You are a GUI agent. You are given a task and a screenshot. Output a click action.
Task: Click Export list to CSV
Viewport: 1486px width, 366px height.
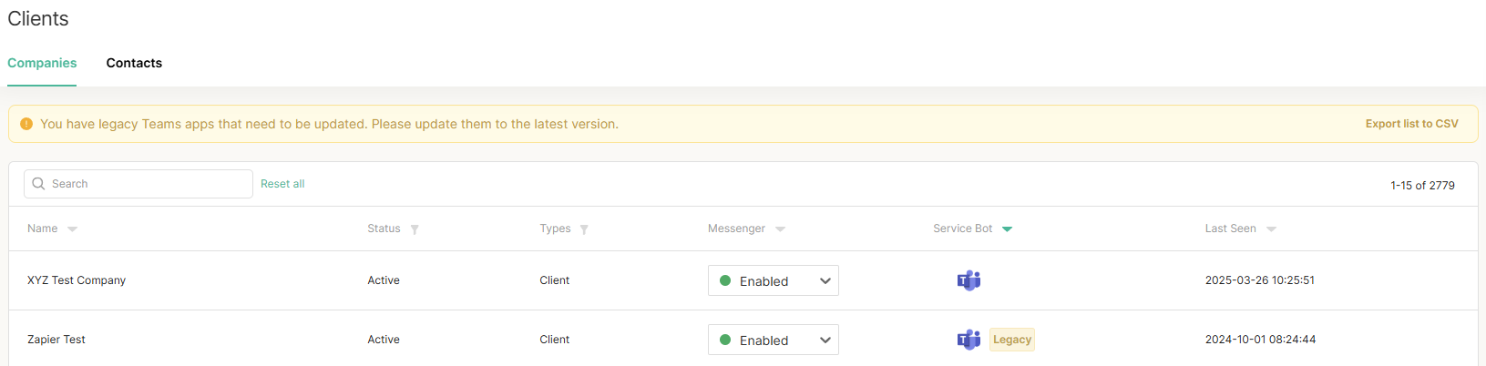1411,124
